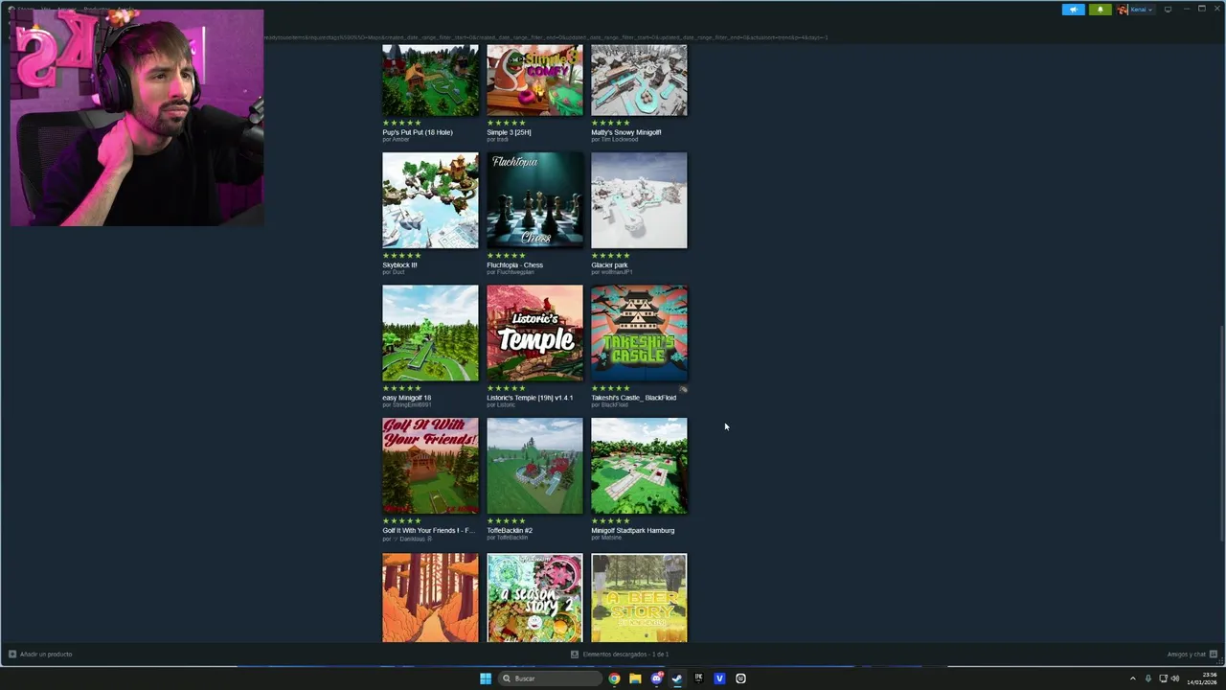The image size is (1226, 690).
Task: Switch to Steam in the taskbar
Action: tap(677, 678)
